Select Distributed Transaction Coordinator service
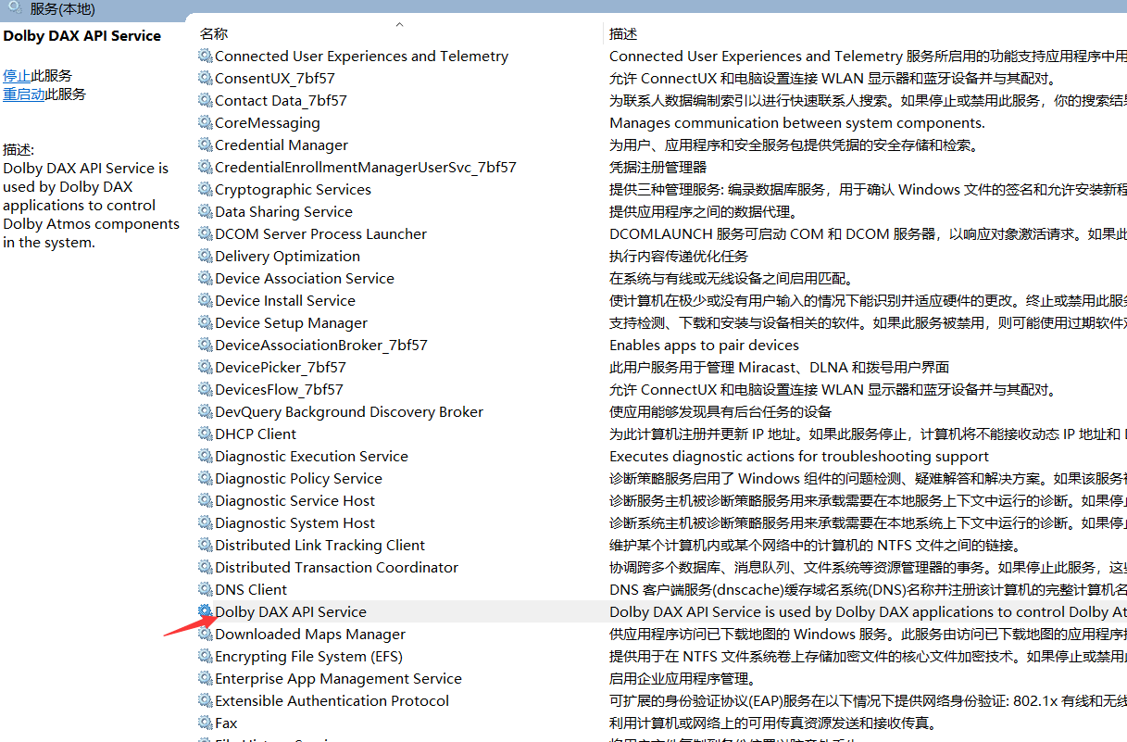1127x742 pixels. coord(336,568)
